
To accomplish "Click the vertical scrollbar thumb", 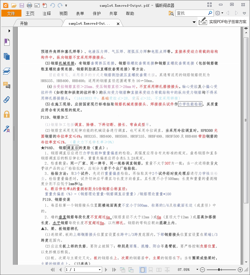I will [246, 120].
